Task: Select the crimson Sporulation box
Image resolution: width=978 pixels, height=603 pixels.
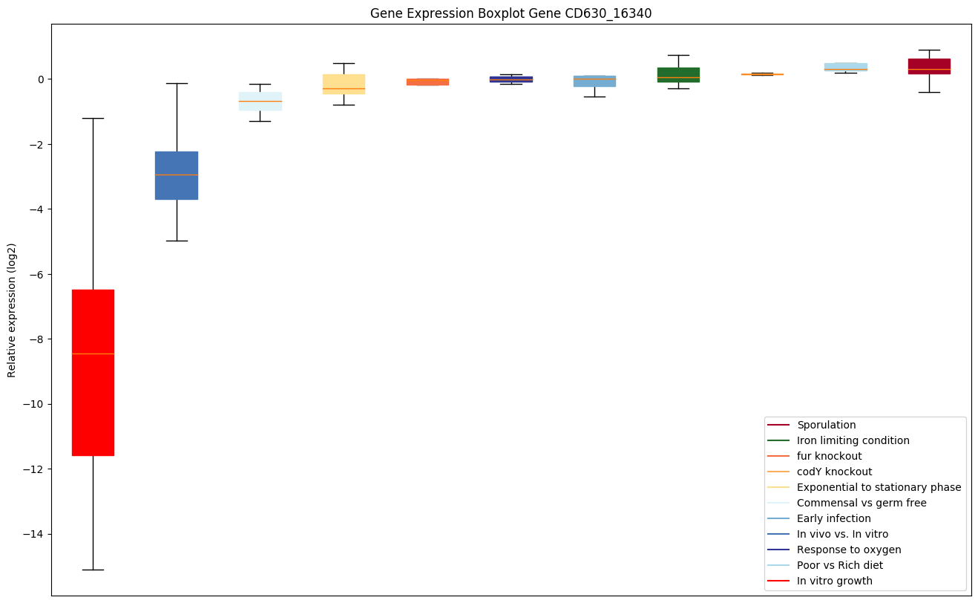Action: click(929, 65)
